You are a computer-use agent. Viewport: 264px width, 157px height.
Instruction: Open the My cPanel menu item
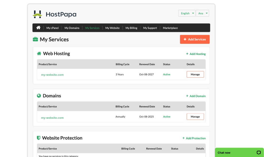pos(53,28)
